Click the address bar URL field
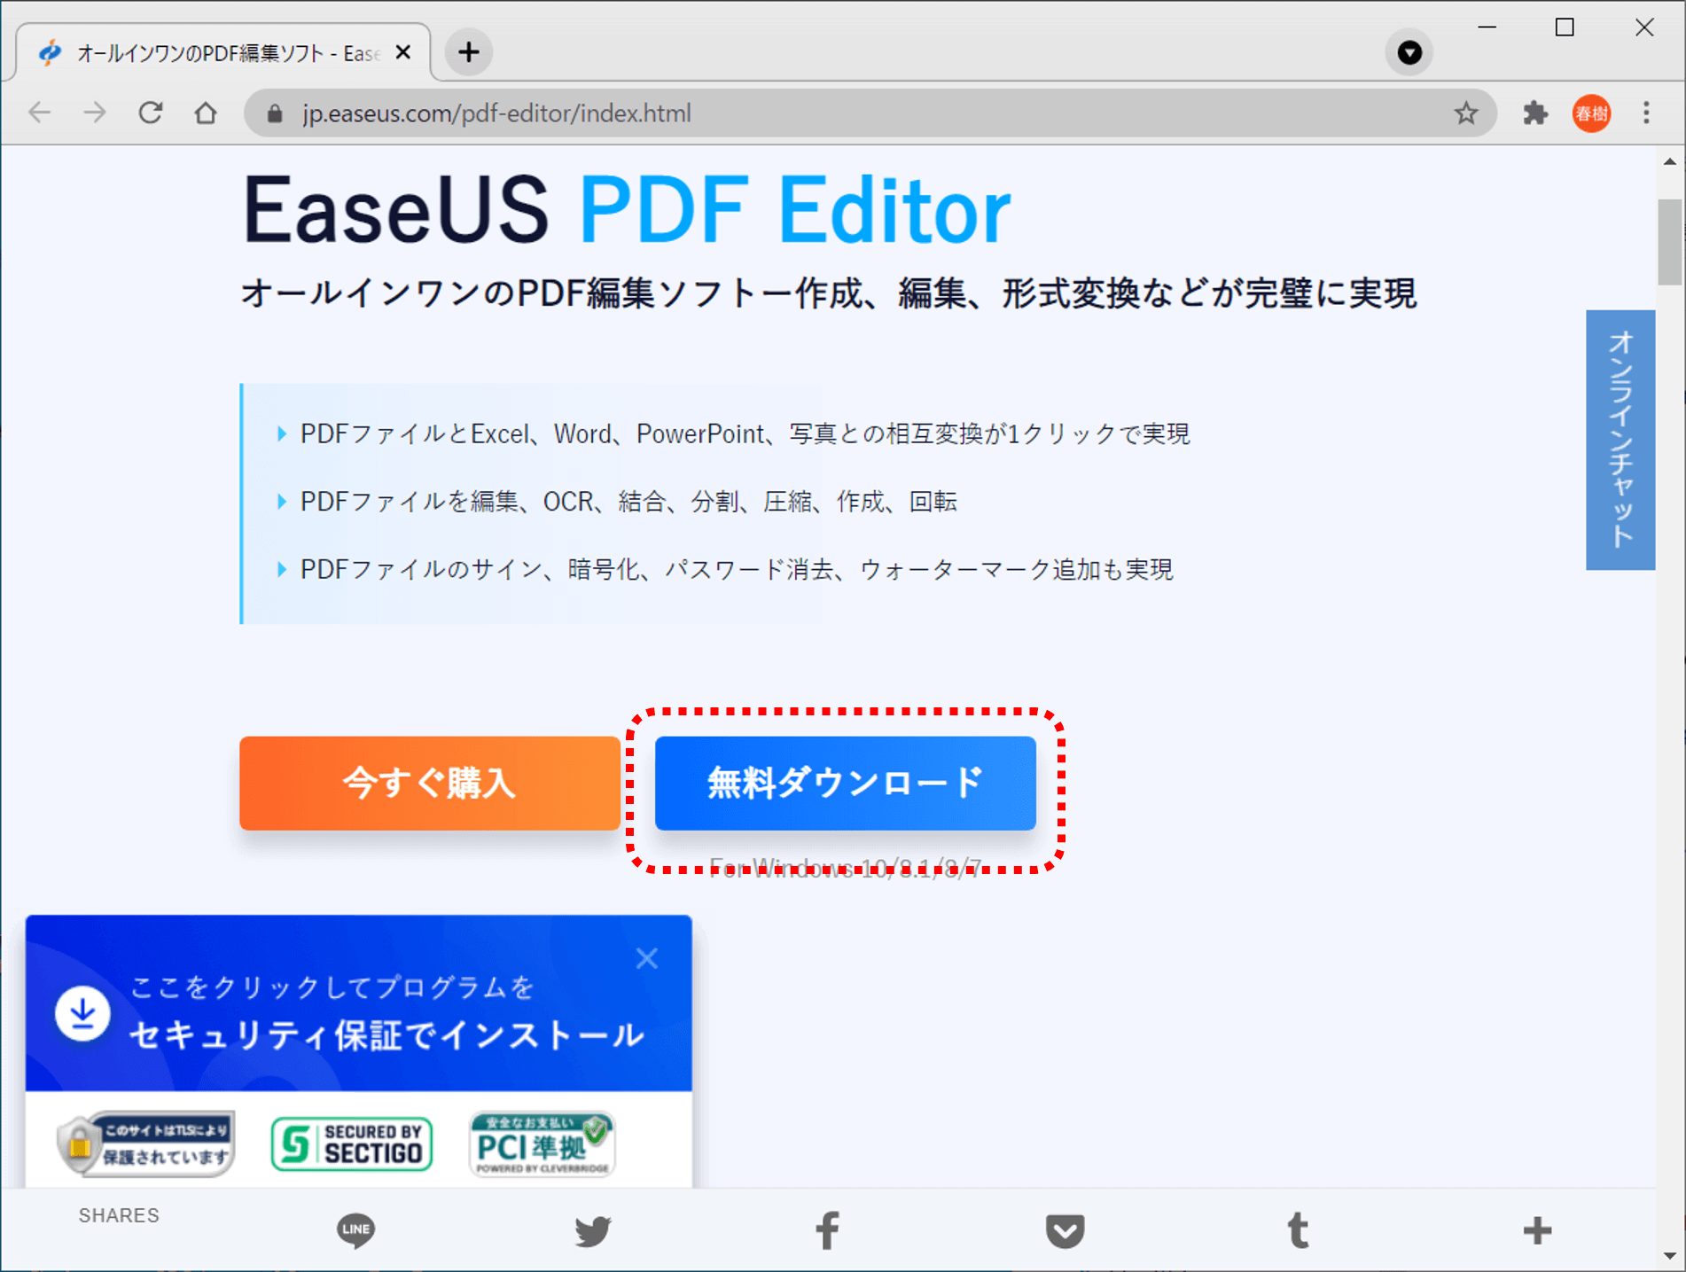Screen dimensions: 1686x1272 pos(869,113)
